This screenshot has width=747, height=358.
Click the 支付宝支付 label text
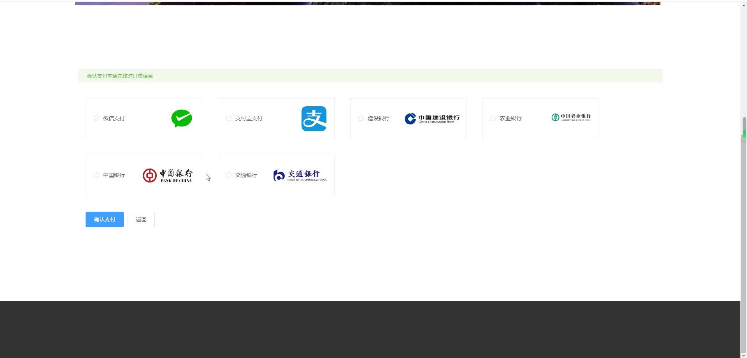click(x=249, y=118)
